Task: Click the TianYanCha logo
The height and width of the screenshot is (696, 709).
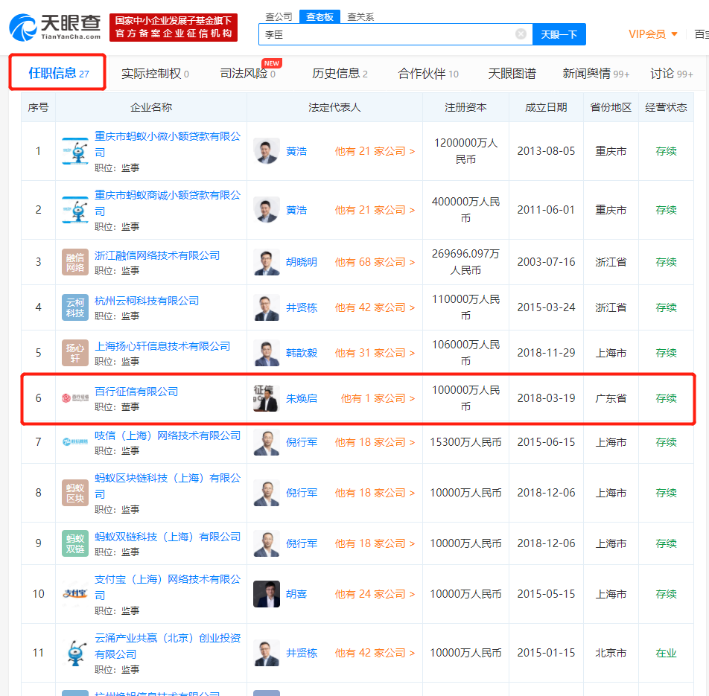Action: tap(55, 28)
